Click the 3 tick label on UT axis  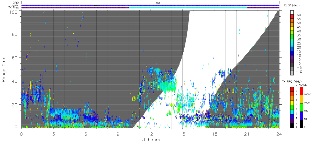54,134
